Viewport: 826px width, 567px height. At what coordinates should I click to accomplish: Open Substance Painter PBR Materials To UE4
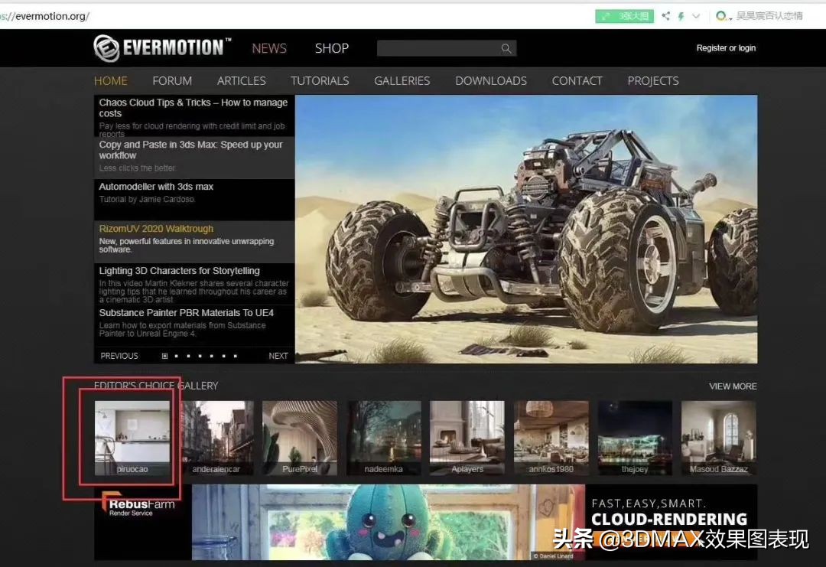193,326
